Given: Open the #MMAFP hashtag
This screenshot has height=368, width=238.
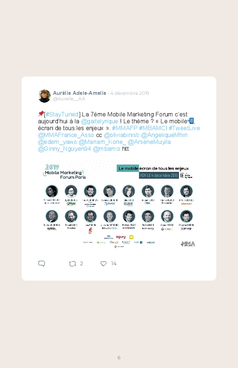Looking at the screenshot, I should tap(124, 128).
